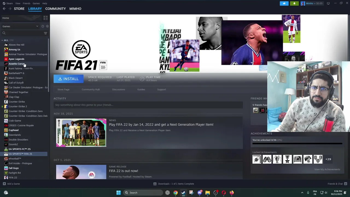Open the Community Hub link

tap(91, 89)
